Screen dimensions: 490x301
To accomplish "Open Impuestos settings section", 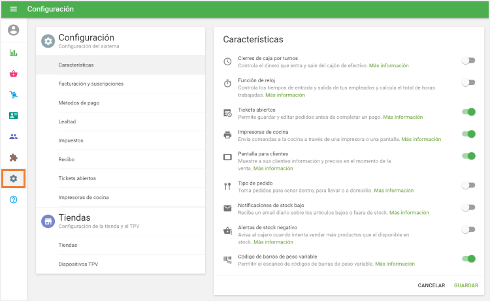I will (121, 140).
